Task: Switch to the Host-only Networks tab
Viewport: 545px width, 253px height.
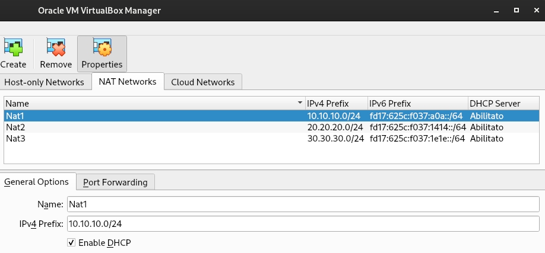Action: 45,82
